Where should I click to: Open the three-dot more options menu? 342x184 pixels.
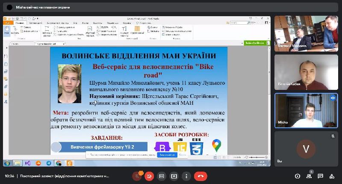coord(186,176)
